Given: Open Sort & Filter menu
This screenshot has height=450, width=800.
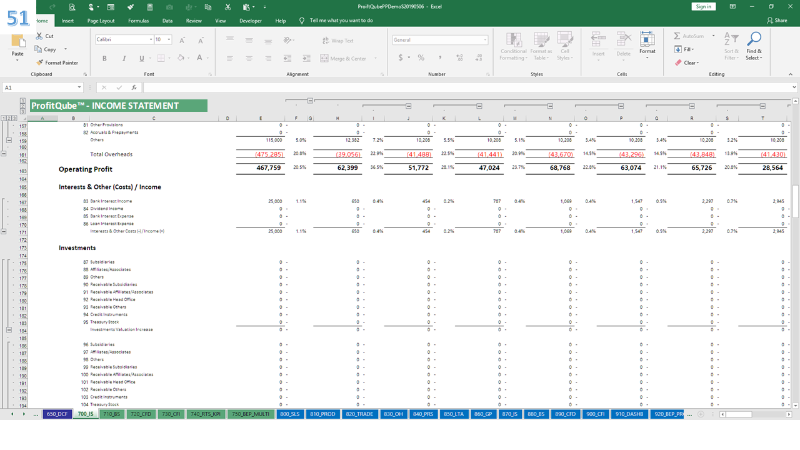Looking at the screenshot, I should pos(731,47).
